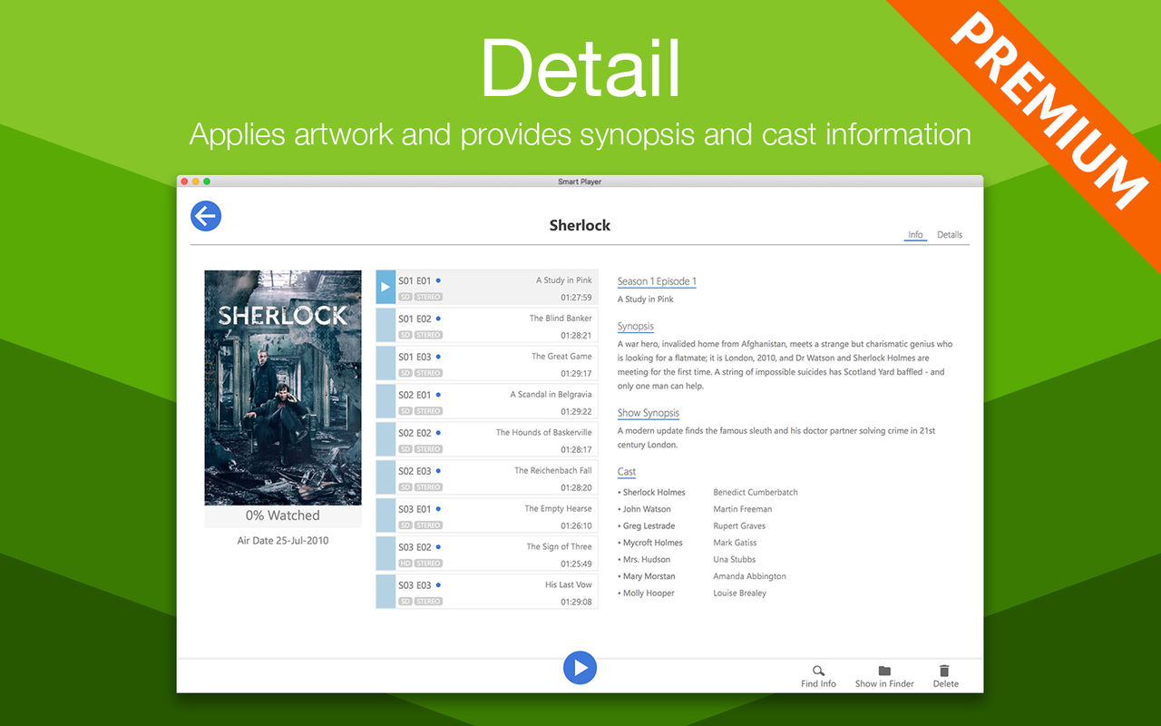Click the Show in Finder folder icon
The width and height of the screenshot is (1161, 726).
884,671
